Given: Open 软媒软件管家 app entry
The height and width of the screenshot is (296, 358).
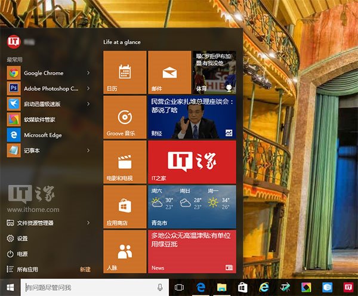Looking at the screenshot, I should click(48, 120).
